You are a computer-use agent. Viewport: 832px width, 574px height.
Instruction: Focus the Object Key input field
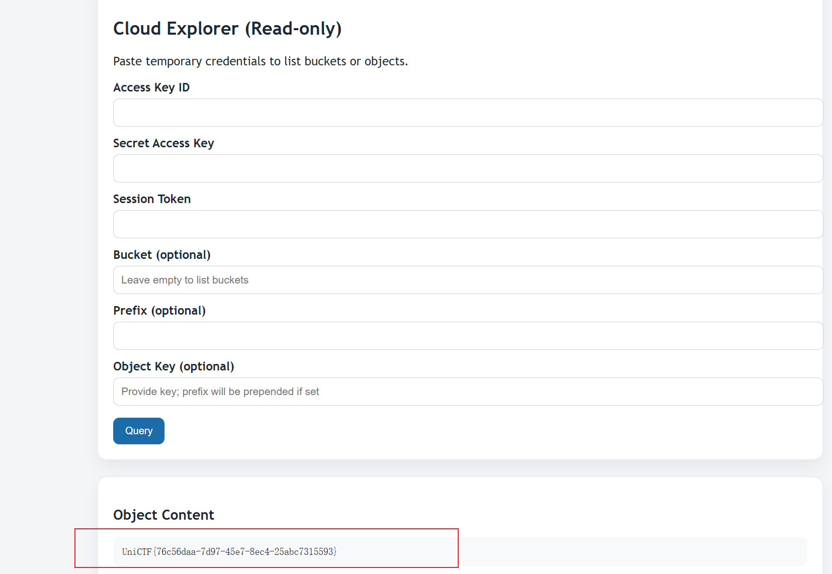[x=468, y=392]
